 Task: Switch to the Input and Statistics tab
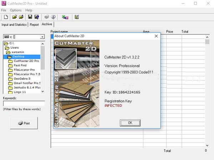[x=14, y=25]
